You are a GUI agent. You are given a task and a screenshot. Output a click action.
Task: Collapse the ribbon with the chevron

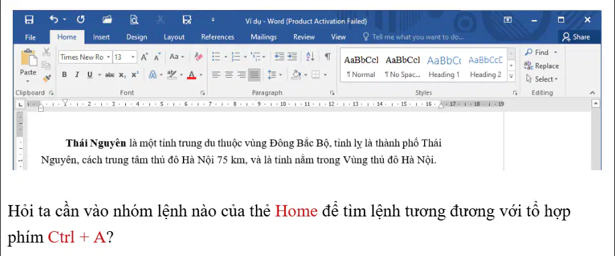click(592, 93)
